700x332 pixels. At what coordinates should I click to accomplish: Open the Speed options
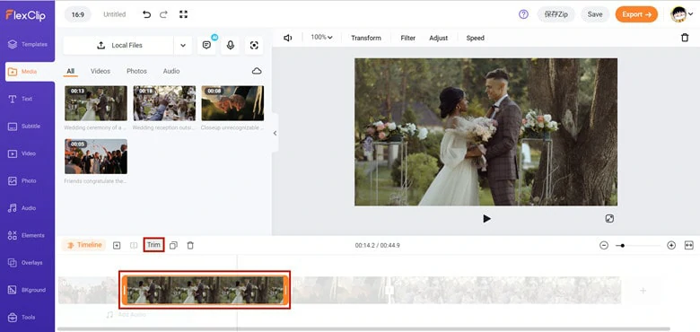(x=476, y=38)
